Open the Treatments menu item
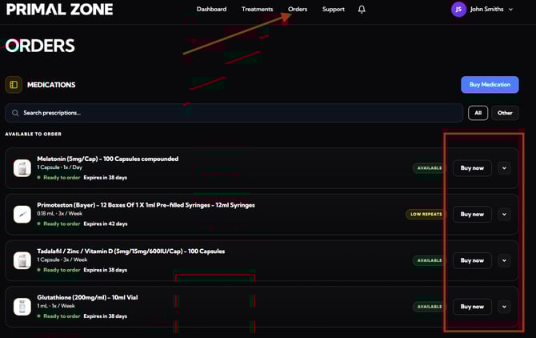 (x=257, y=10)
